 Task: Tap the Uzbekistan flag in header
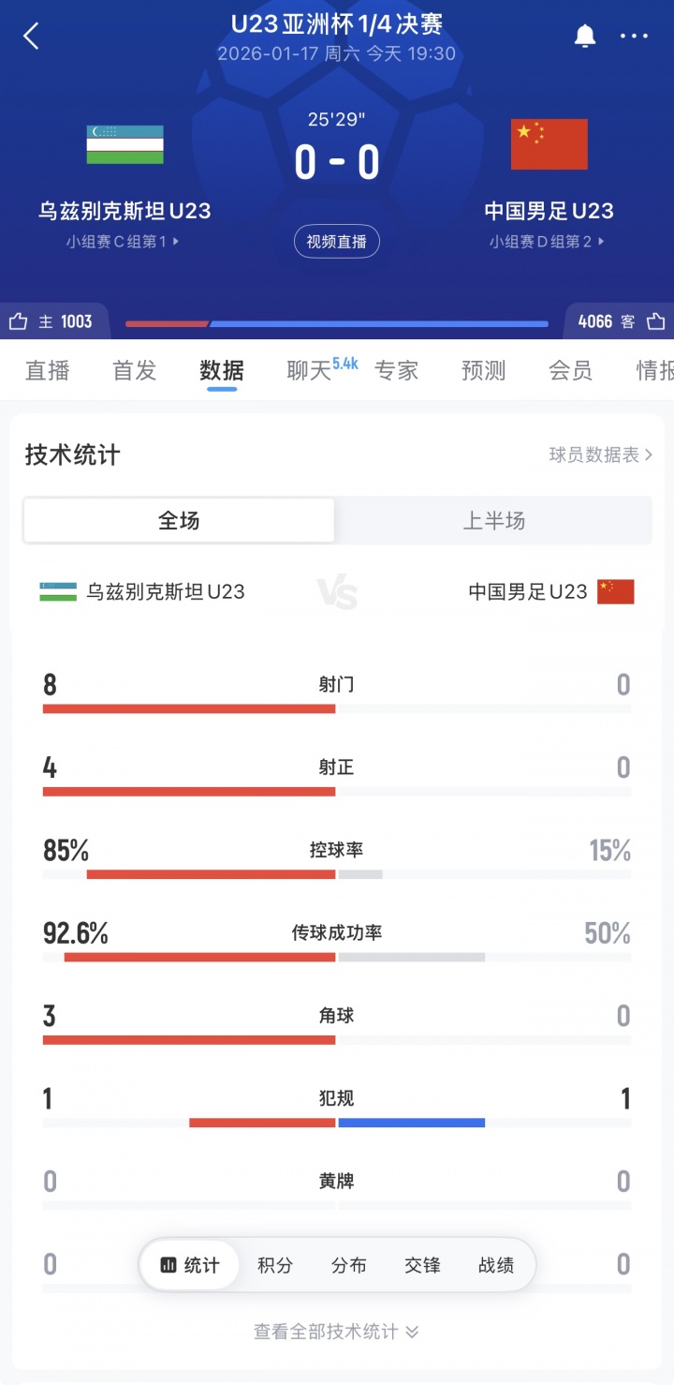coord(125,144)
